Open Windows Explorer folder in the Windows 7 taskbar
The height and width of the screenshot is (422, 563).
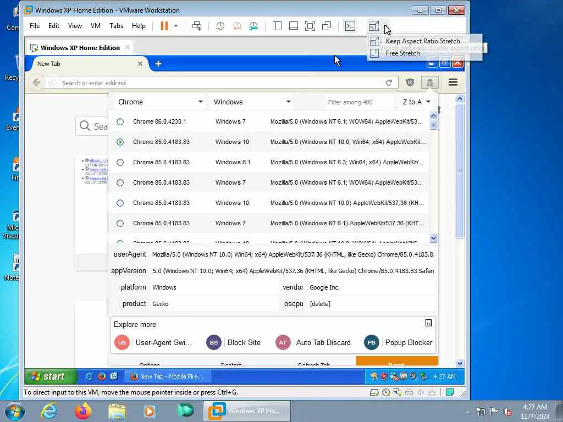click(x=117, y=412)
